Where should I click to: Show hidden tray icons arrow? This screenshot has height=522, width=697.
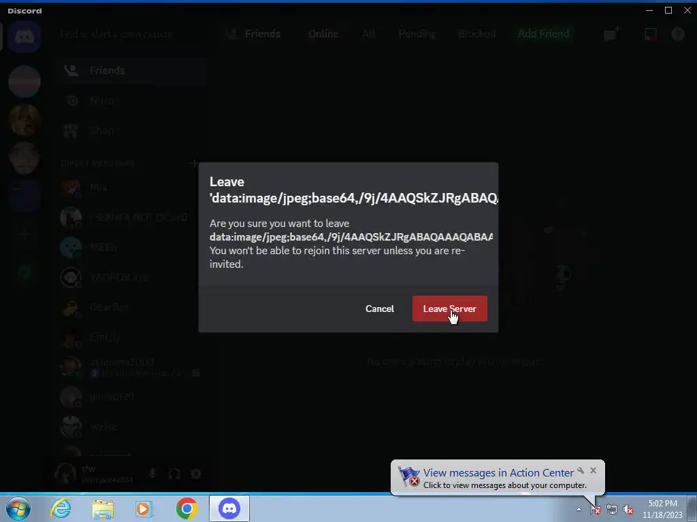tap(579, 509)
